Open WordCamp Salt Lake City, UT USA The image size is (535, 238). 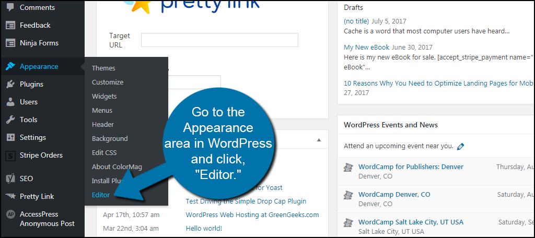pos(411,222)
